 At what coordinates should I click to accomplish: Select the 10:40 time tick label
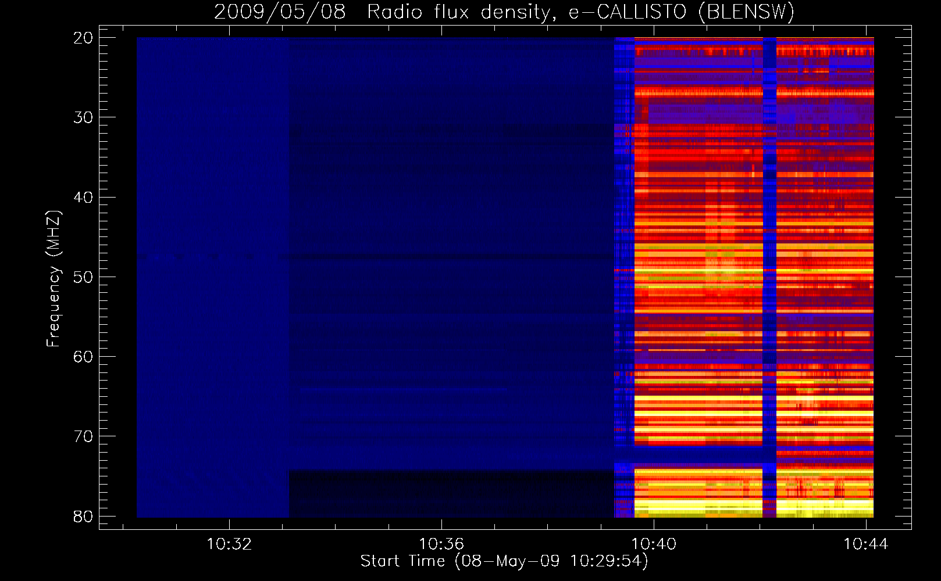click(x=654, y=544)
